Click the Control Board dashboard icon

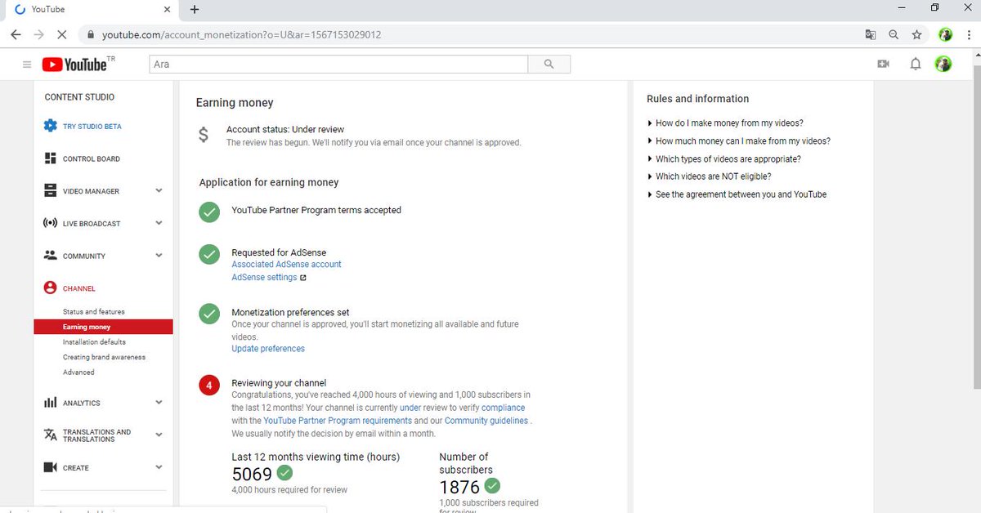pyautogui.click(x=50, y=158)
